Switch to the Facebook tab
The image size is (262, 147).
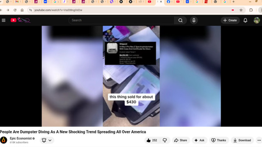[168, 2]
